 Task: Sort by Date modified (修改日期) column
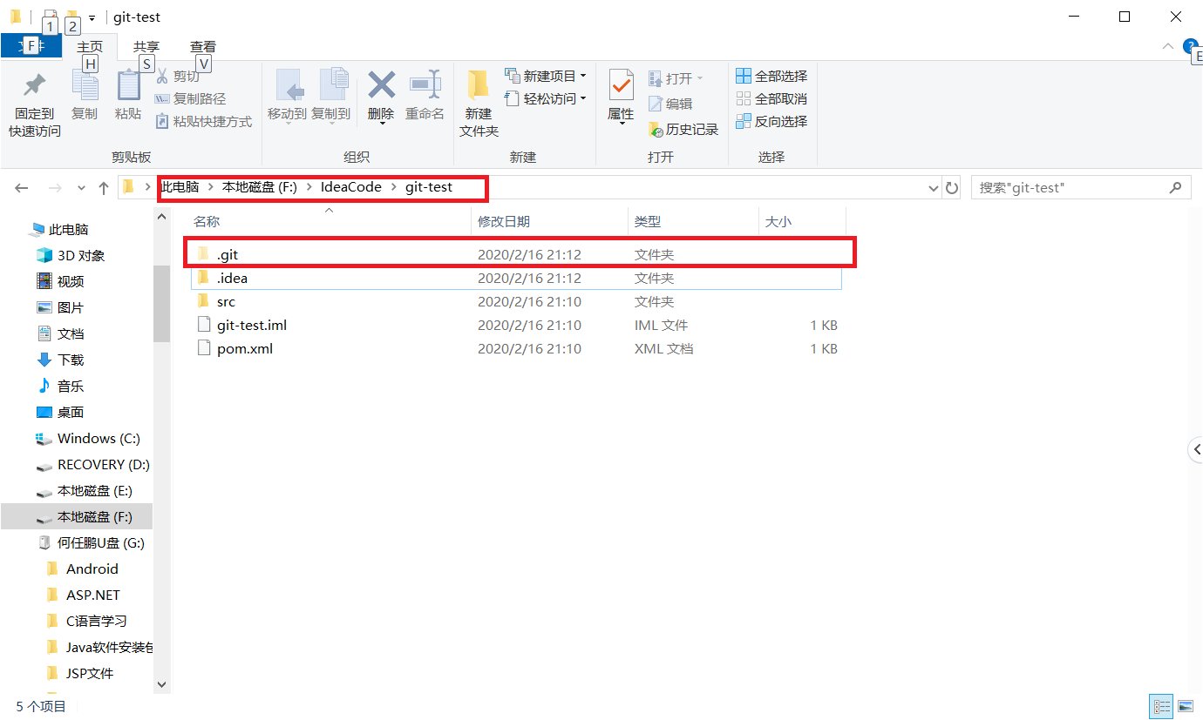tap(549, 221)
